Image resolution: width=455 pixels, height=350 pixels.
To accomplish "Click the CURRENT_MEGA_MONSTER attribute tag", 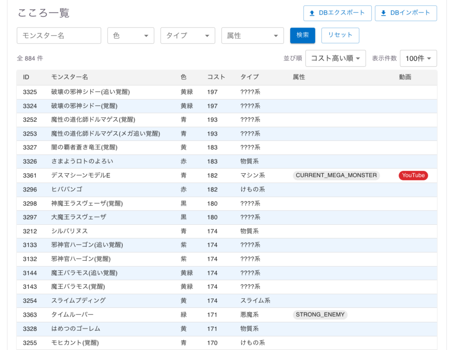I will (x=336, y=175).
